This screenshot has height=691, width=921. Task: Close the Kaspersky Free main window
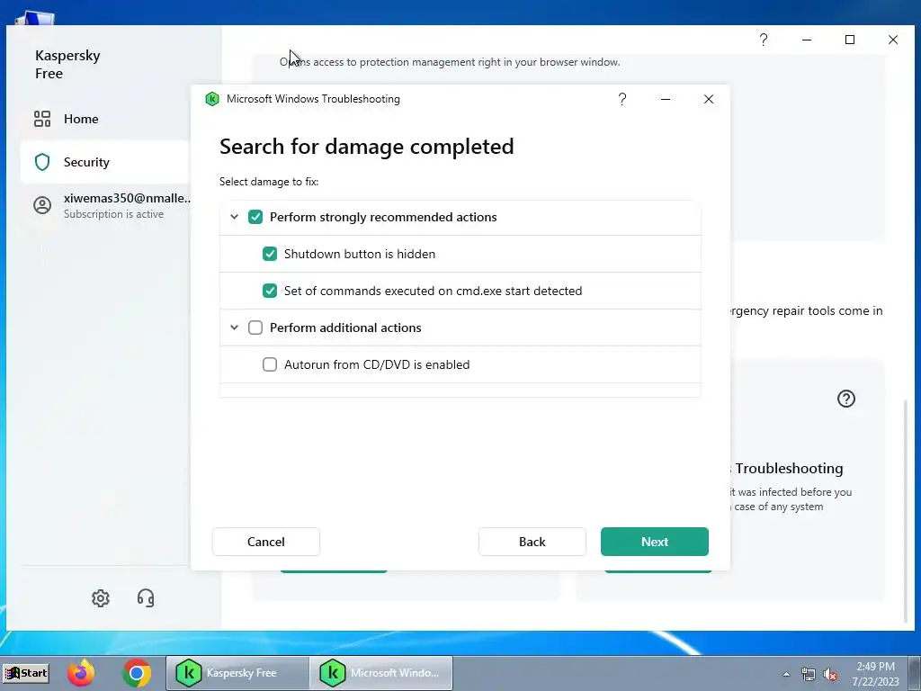point(893,40)
